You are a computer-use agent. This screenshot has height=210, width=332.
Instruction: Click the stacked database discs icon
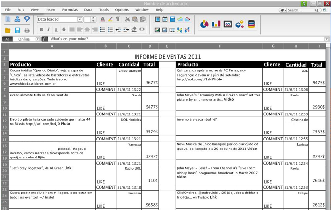pyautogui.click(x=251, y=24)
